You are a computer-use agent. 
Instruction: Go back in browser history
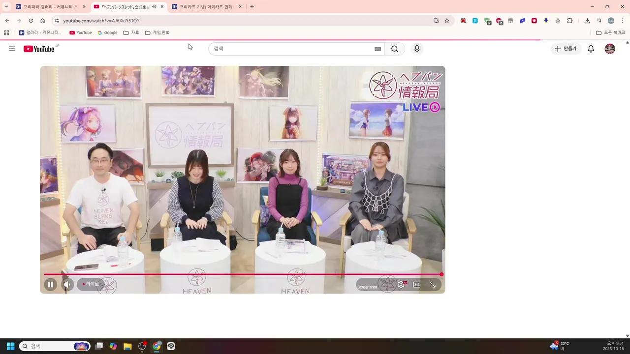pyautogui.click(x=7, y=21)
